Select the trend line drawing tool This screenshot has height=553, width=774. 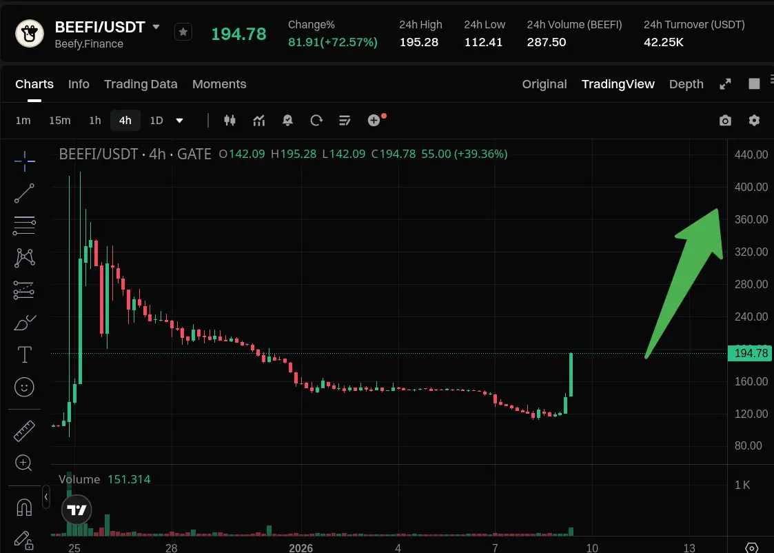(x=24, y=193)
